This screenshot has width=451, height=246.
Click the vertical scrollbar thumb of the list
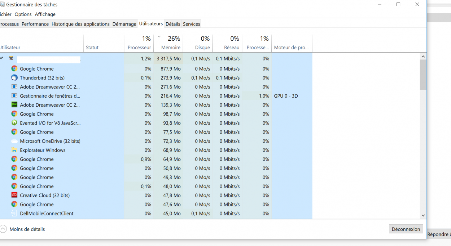pyautogui.click(x=423, y=75)
